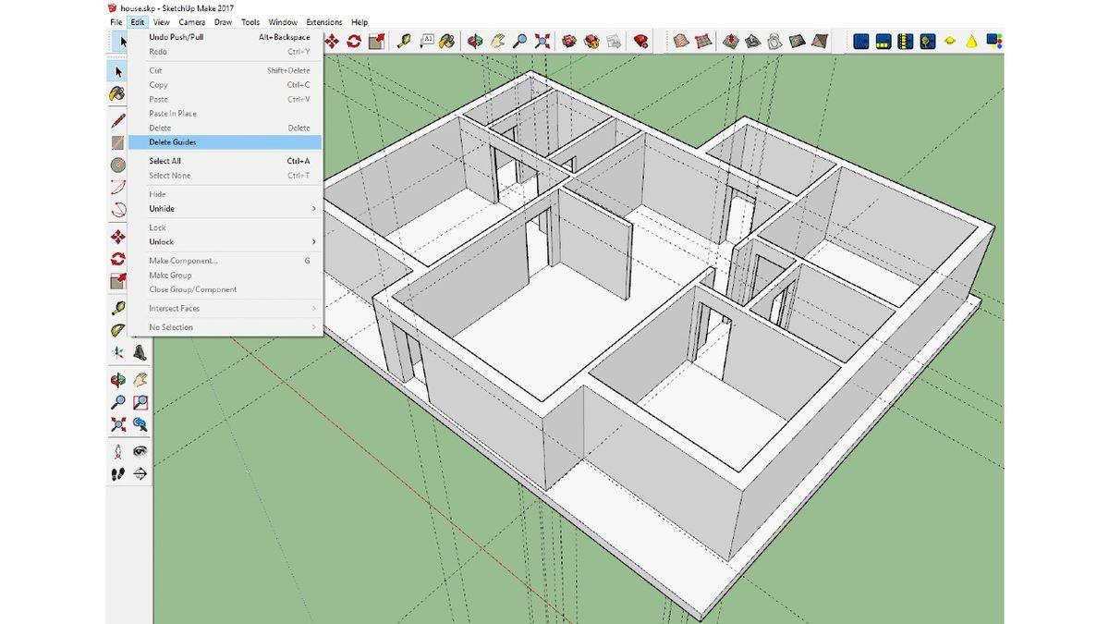The image size is (1109, 624).
Task: Click Make Component in the Edit menu
Action: [x=182, y=260]
